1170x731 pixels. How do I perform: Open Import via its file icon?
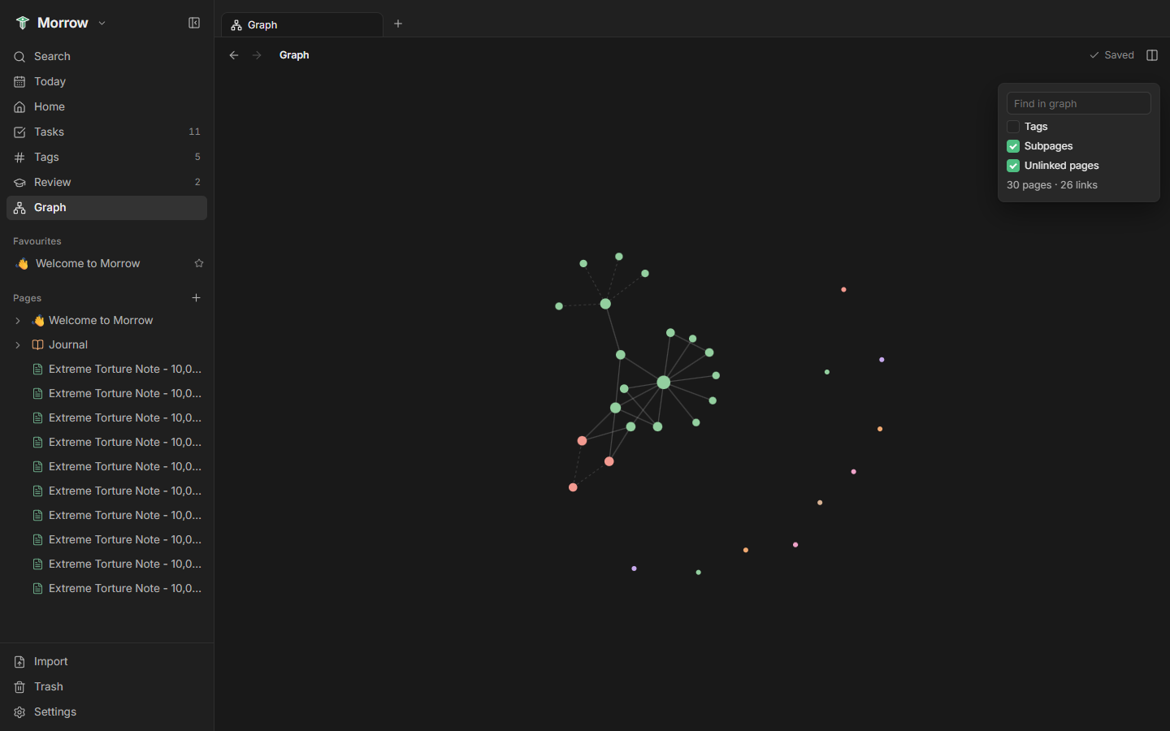point(19,662)
